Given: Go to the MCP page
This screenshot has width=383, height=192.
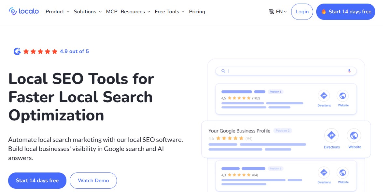Looking at the screenshot, I should [x=112, y=11].
